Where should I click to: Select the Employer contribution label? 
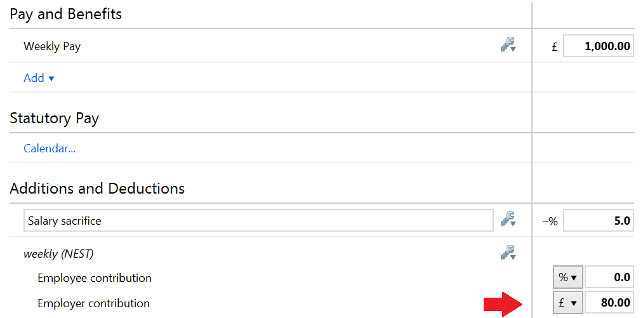pyautogui.click(x=94, y=303)
